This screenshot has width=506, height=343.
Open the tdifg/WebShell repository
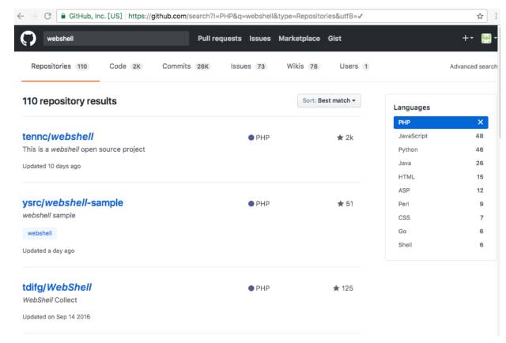pyautogui.click(x=57, y=287)
